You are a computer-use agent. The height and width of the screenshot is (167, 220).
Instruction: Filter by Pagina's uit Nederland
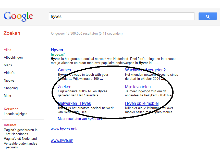click(20, 138)
